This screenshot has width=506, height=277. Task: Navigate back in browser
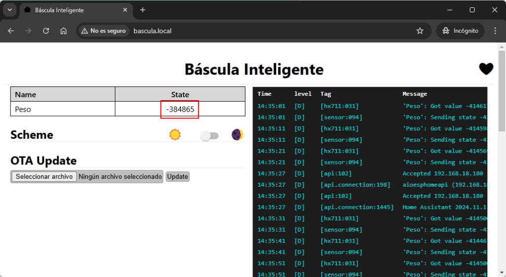[x=11, y=31]
